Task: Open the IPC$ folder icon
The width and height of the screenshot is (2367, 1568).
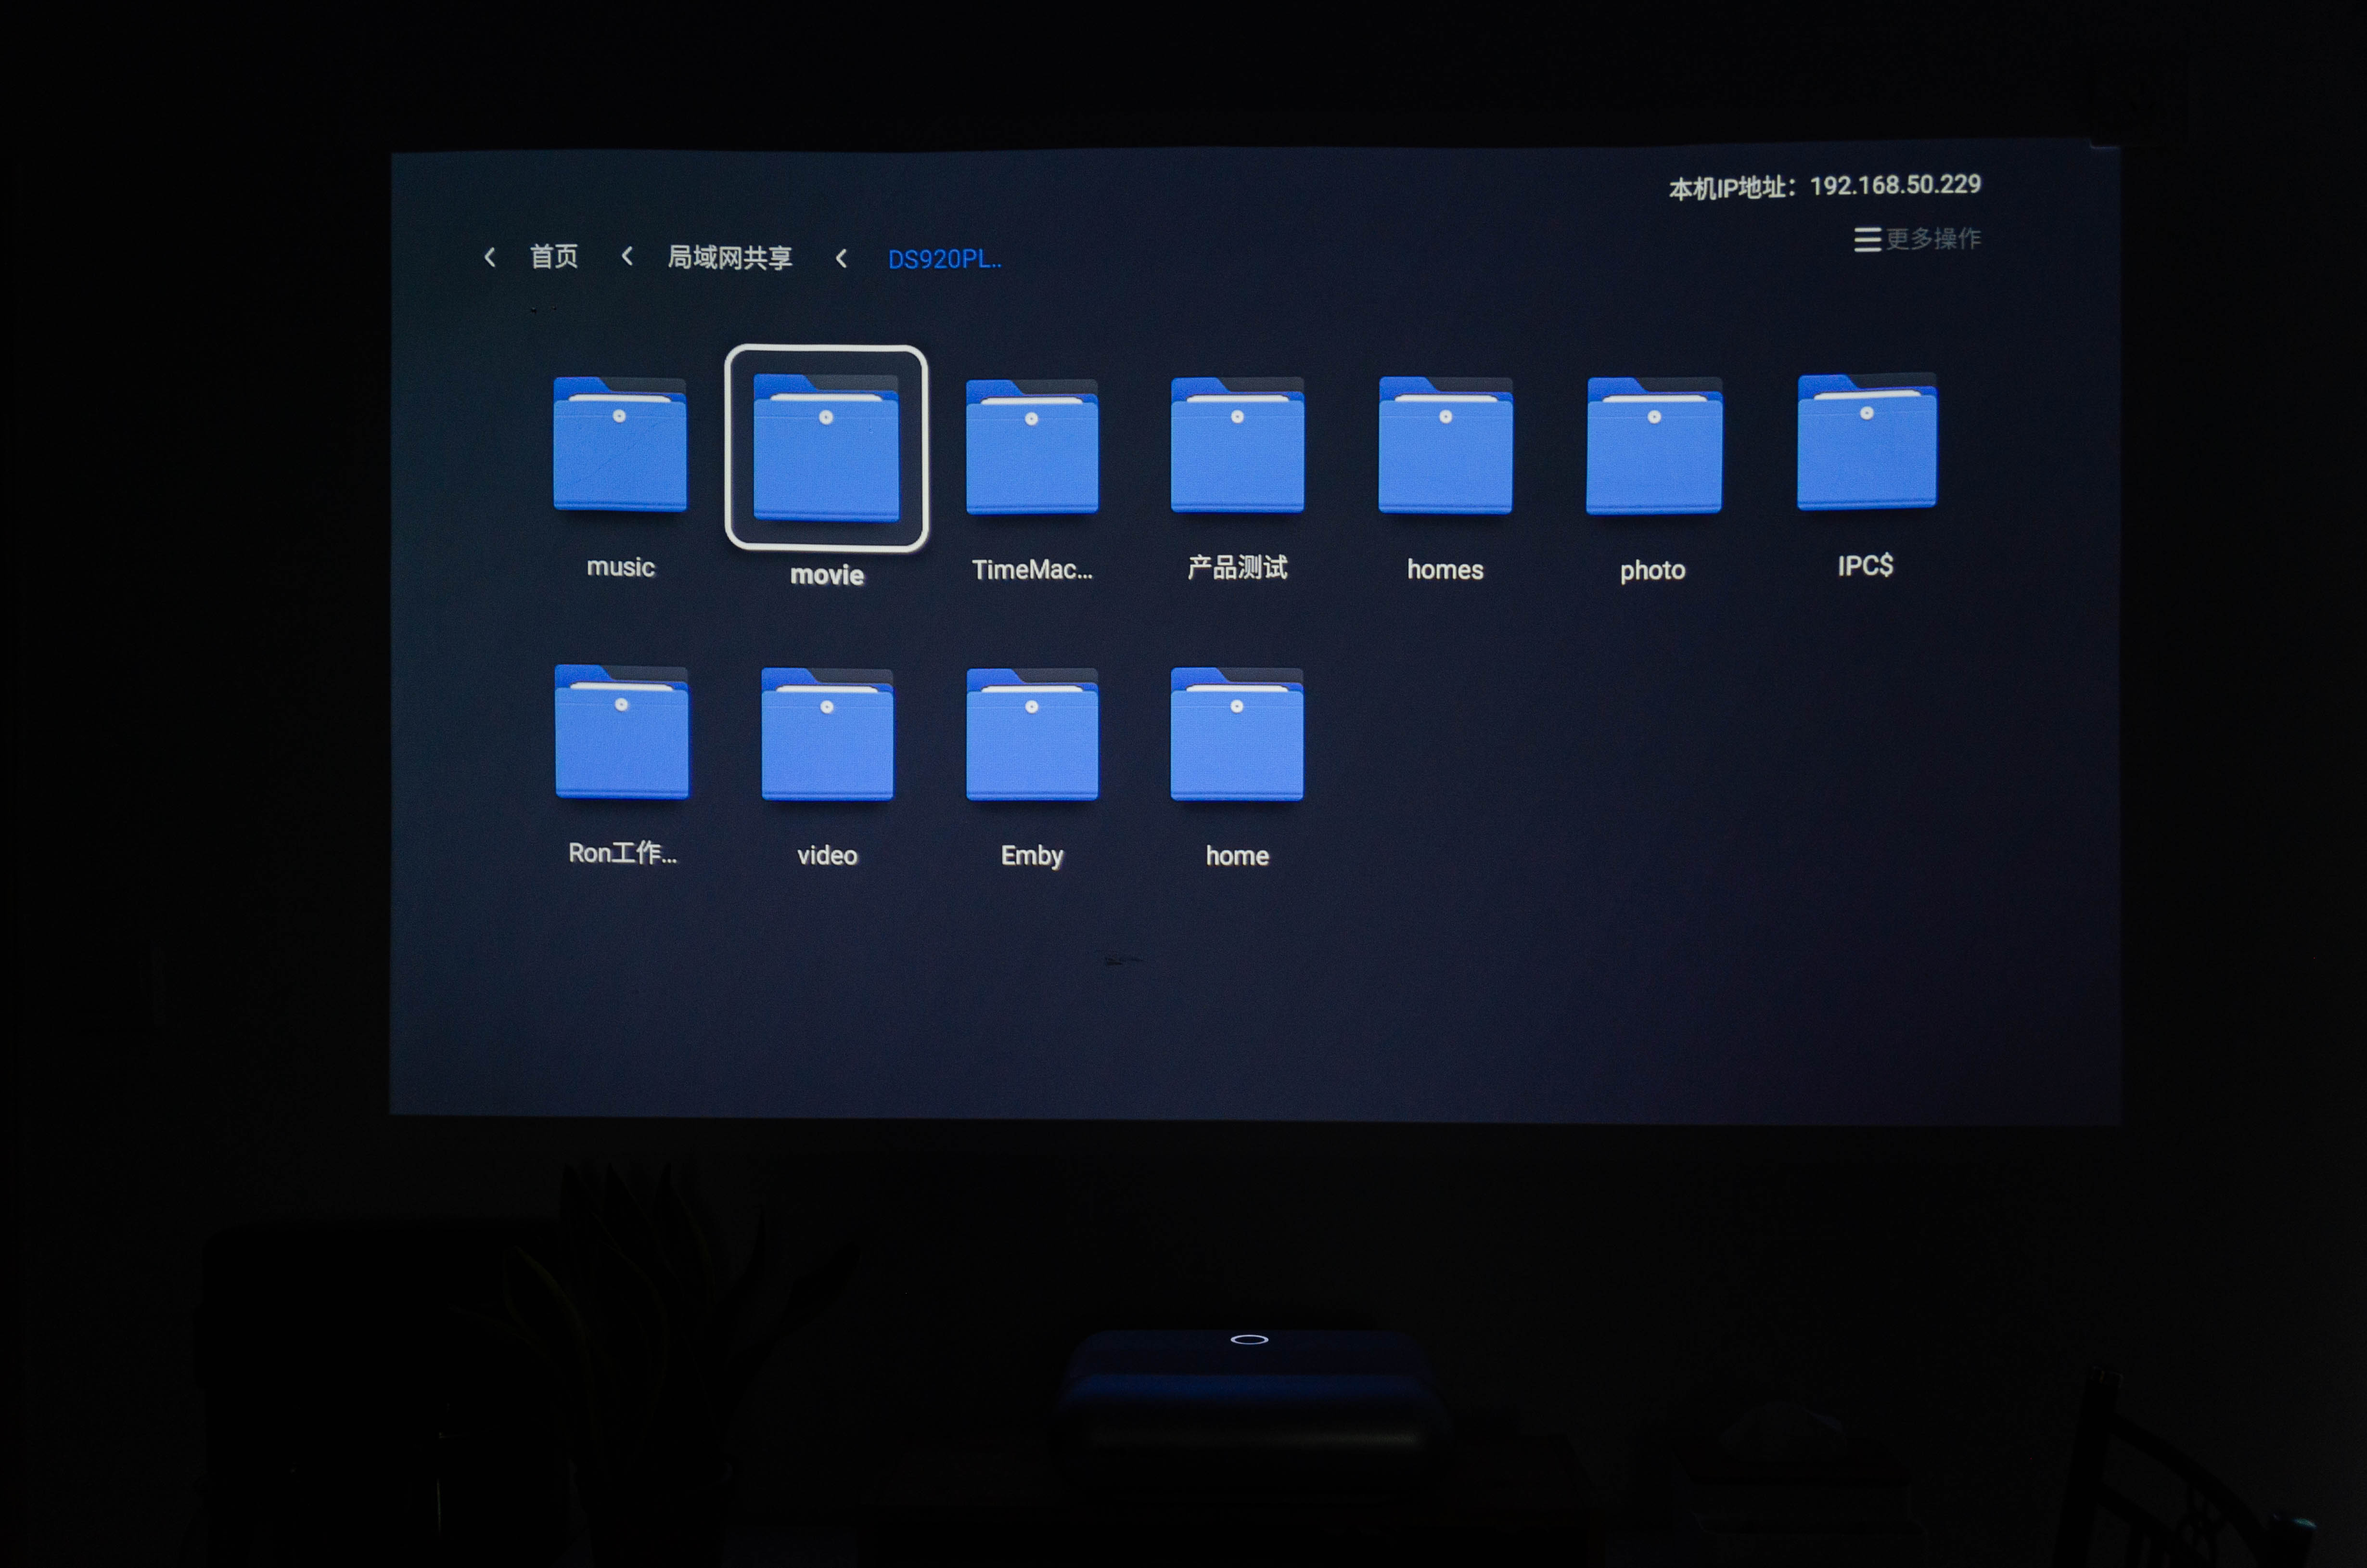Action: point(1866,441)
